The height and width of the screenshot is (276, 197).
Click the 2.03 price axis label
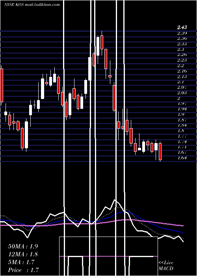(182, 93)
